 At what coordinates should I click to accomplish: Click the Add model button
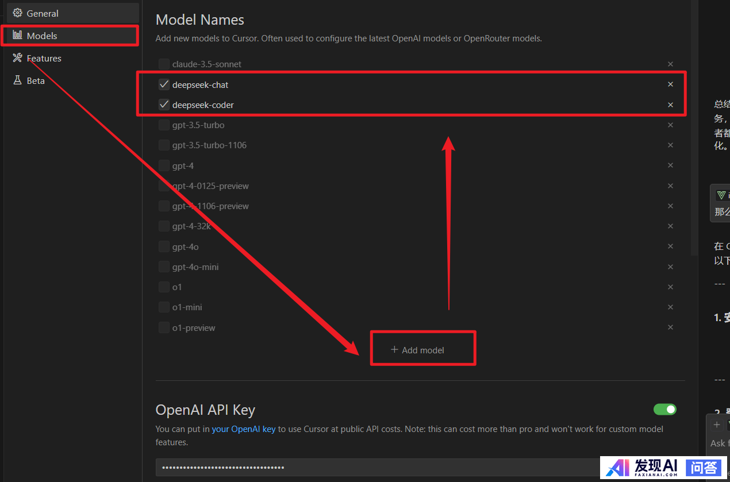pyautogui.click(x=418, y=350)
